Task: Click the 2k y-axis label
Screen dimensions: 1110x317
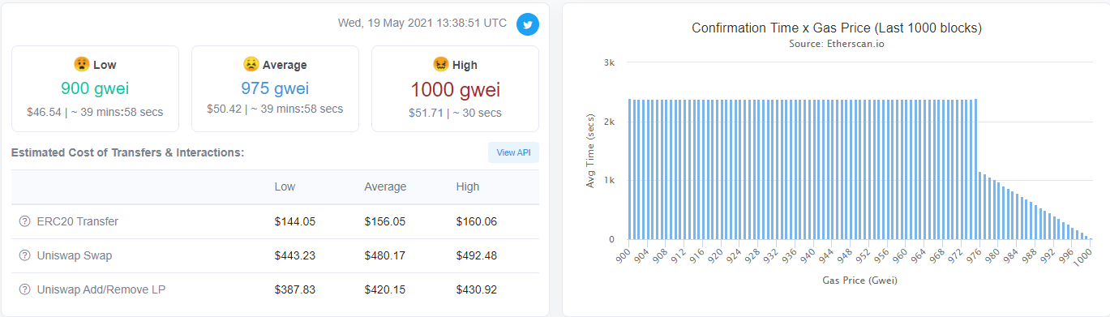Action: click(608, 122)
